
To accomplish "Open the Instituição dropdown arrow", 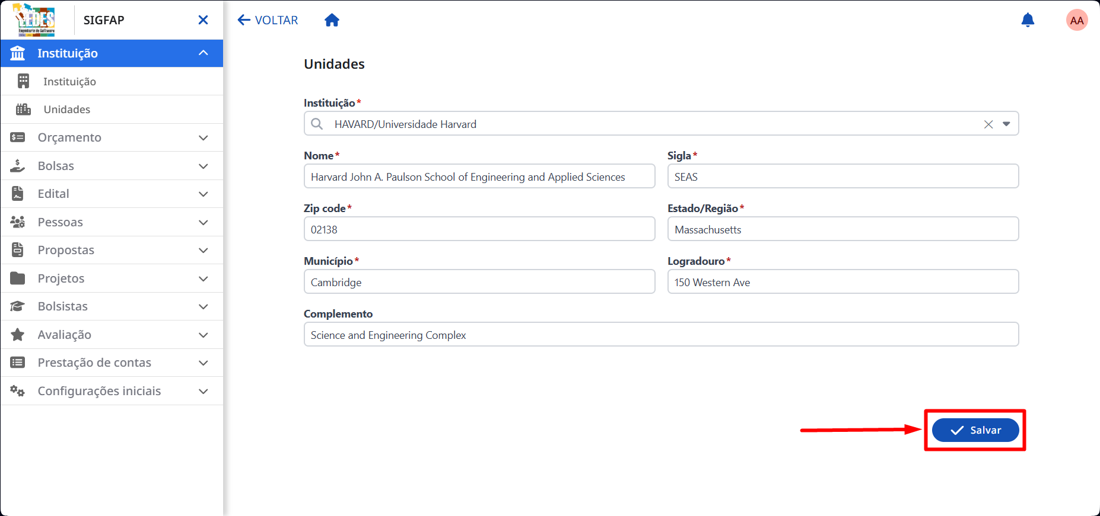I will (1006, 124).
